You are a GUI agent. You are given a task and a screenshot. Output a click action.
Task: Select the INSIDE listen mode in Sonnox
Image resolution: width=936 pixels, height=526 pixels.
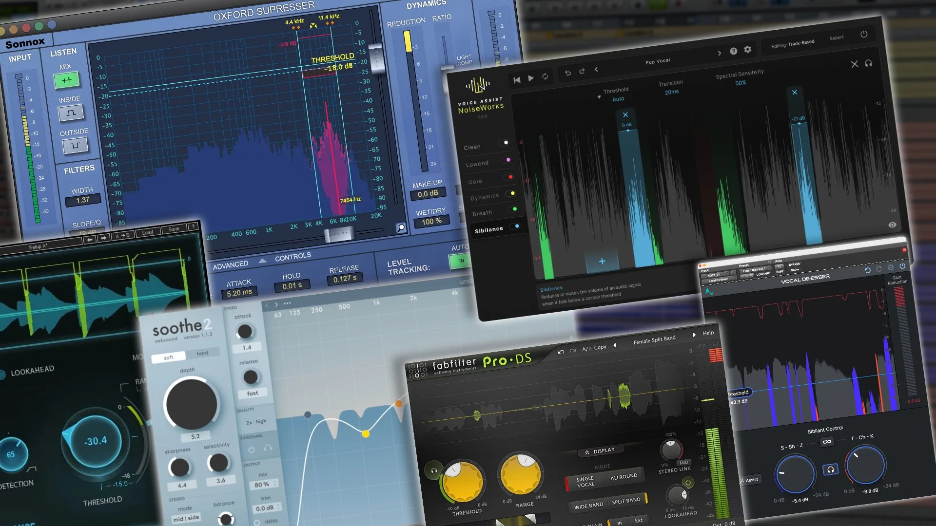[x=71, y=113]
